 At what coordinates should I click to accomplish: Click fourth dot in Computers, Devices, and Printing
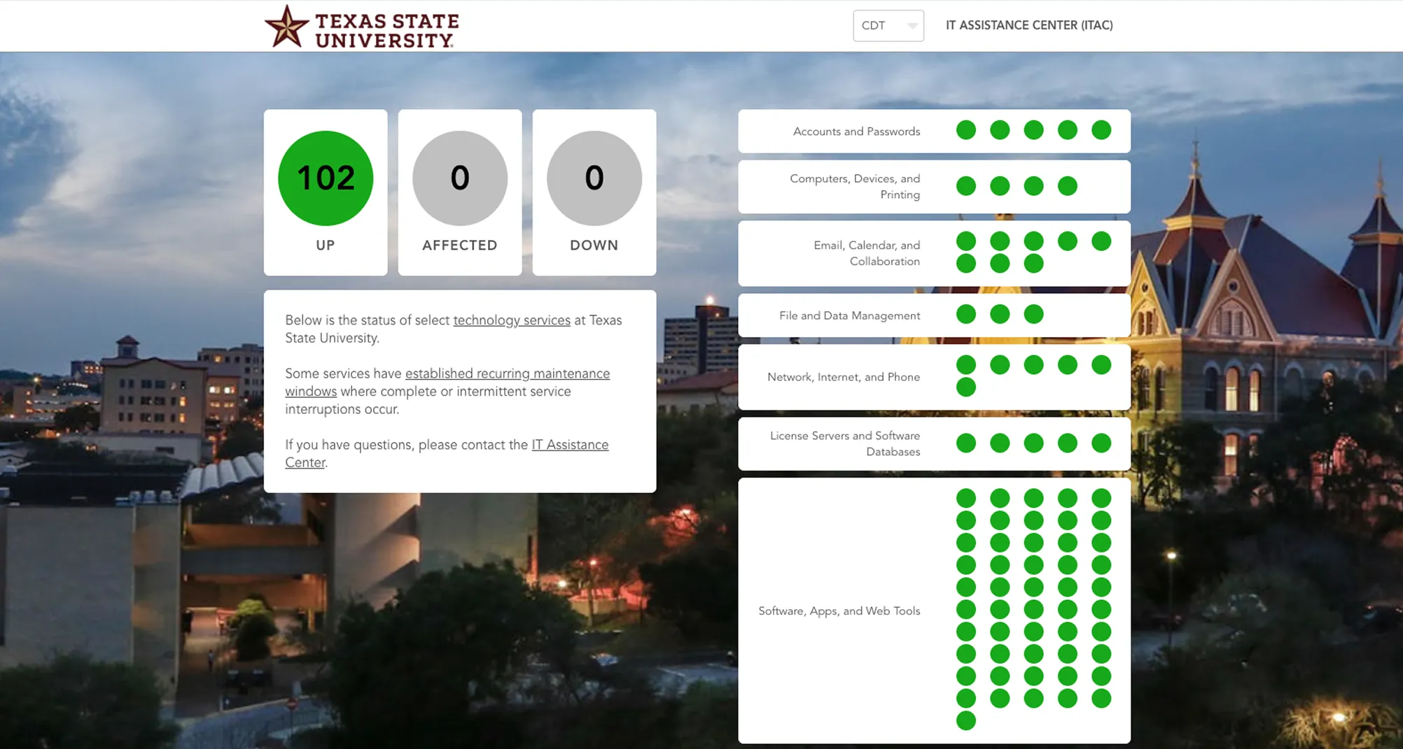[x=1068, y=186]
